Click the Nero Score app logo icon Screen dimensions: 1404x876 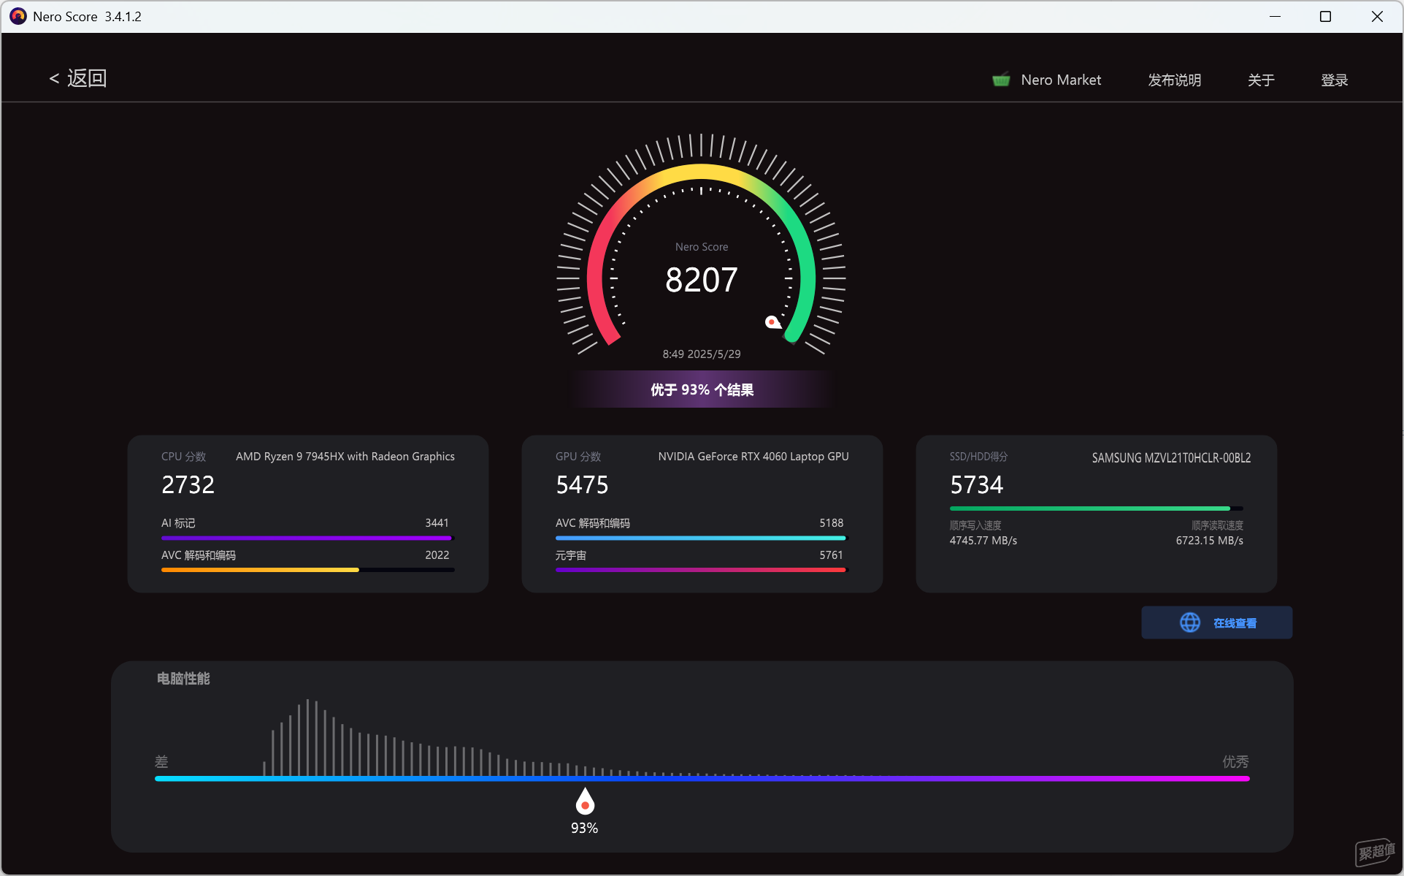[x=18, y=16]
